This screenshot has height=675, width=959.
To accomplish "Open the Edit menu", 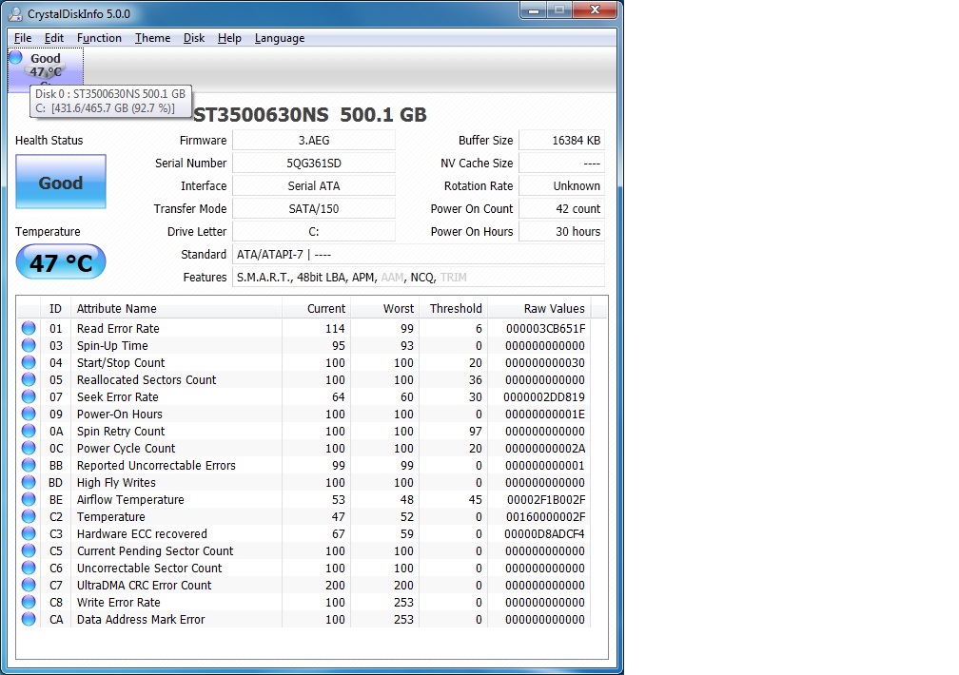I will point(54,38).
